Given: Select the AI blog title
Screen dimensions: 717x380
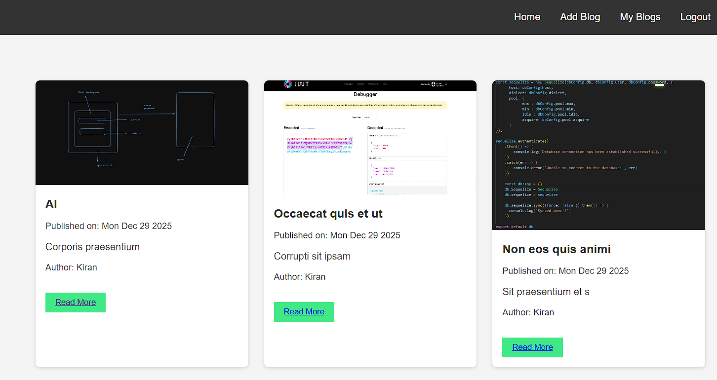Looking at the screenshot, I should pos(51,204).
